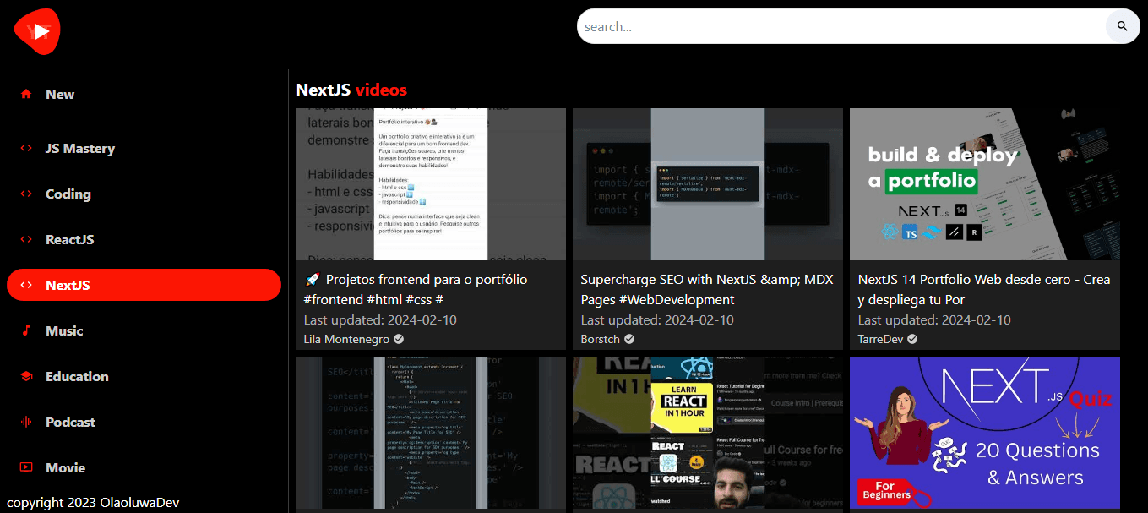
Task: Click the code icon beside JS Mastery
Action: 26,149
